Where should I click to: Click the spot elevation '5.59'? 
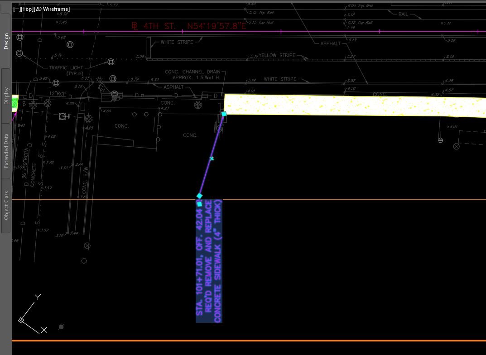(x=140, y=57)
